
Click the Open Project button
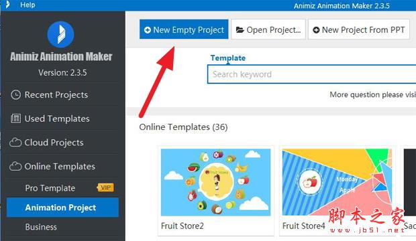[x=268, y=29]
